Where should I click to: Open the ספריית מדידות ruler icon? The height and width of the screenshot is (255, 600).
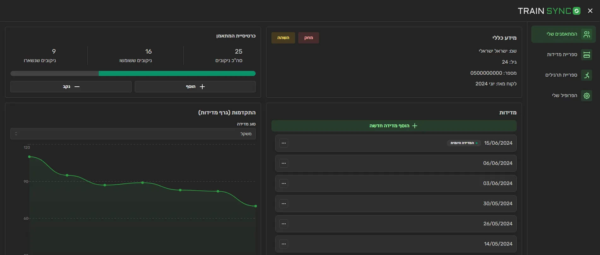pyautogui.click(x=586, y=55)
